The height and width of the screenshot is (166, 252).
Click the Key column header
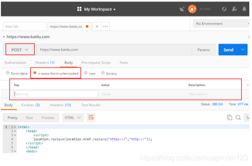pos(17,85)
